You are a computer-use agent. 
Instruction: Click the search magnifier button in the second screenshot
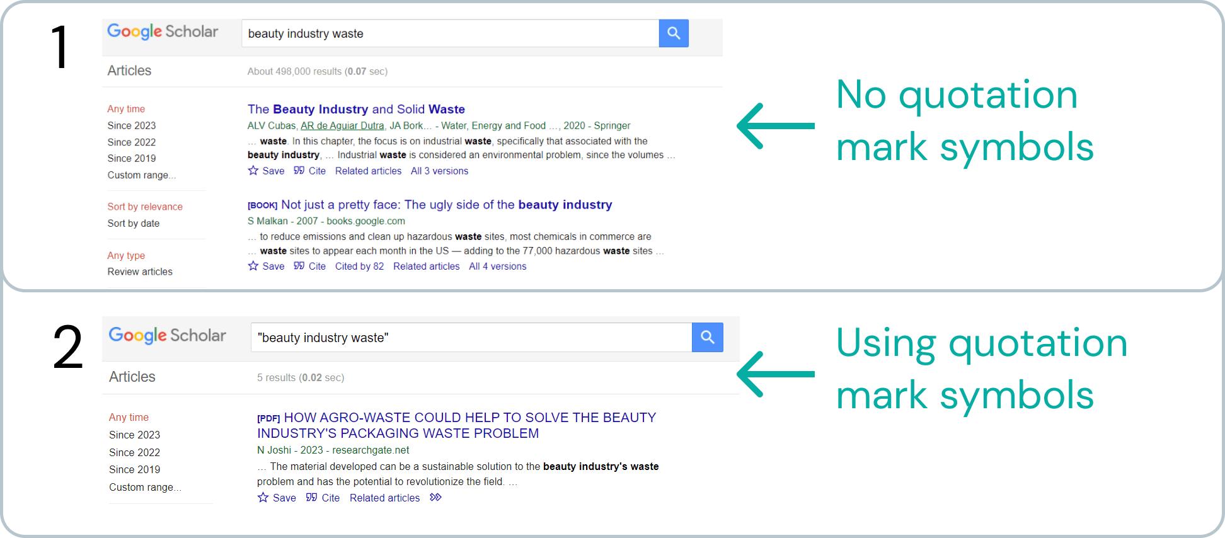(x=707, y=338)
